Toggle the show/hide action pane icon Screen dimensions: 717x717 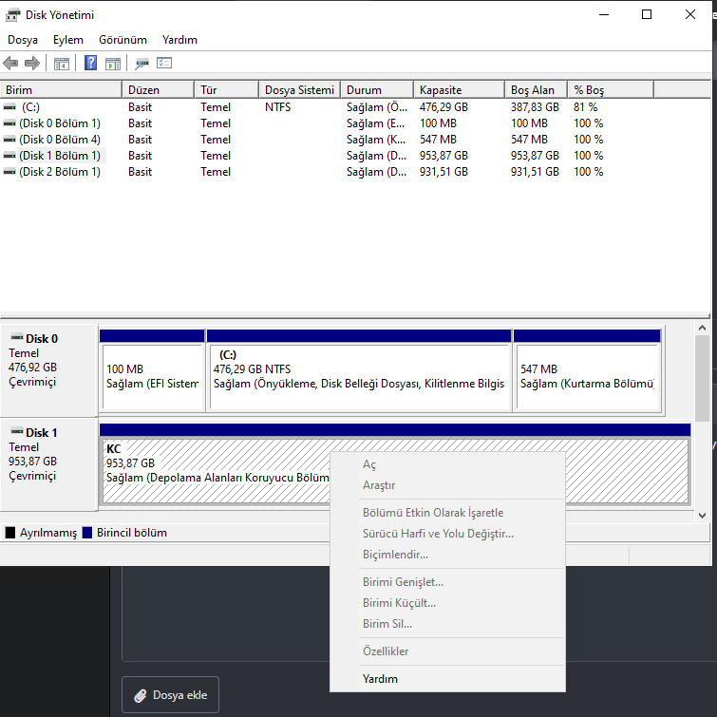point(112,64)
